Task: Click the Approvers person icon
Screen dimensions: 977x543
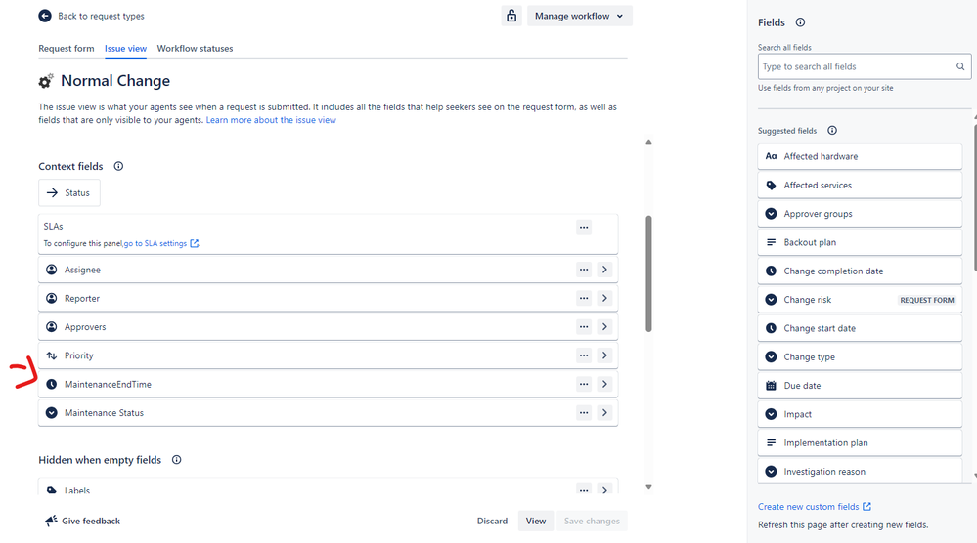Action: 52,326
